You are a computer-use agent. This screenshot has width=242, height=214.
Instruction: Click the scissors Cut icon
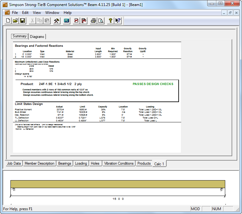pyautogui.click(x=32, y=21)
